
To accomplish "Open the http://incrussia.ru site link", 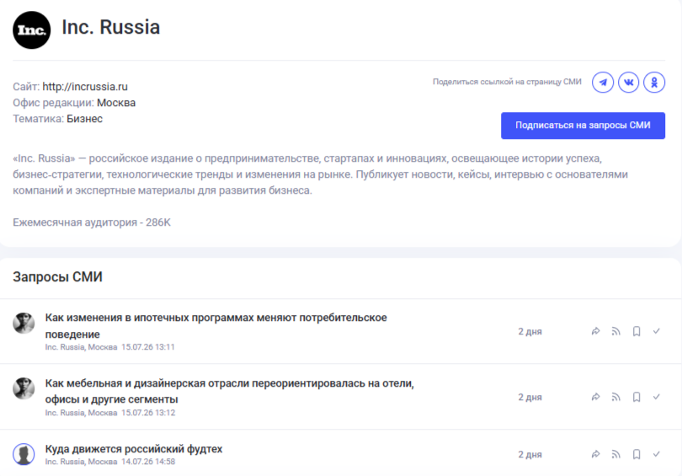I will (x=85, y=87).
